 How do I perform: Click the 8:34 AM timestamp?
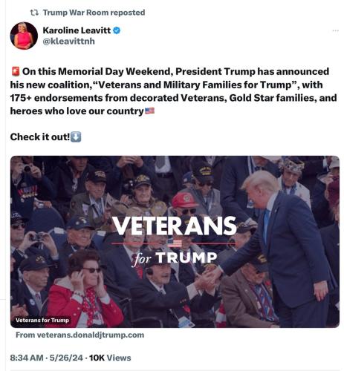(x=27, y=358)
